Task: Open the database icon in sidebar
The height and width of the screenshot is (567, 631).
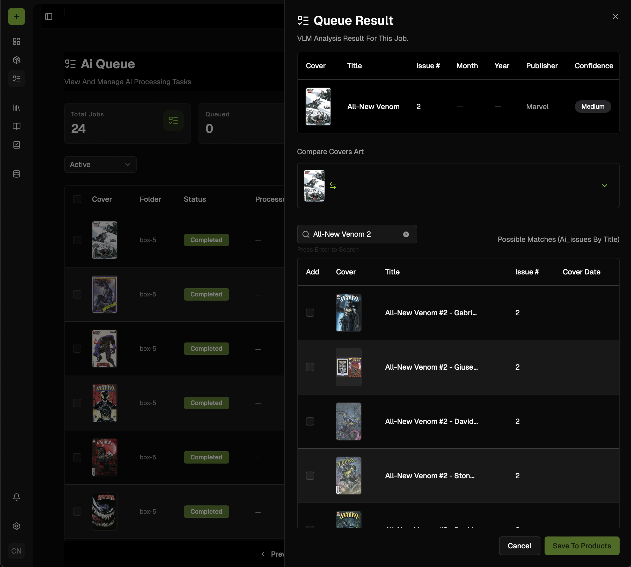Action: 17,174
